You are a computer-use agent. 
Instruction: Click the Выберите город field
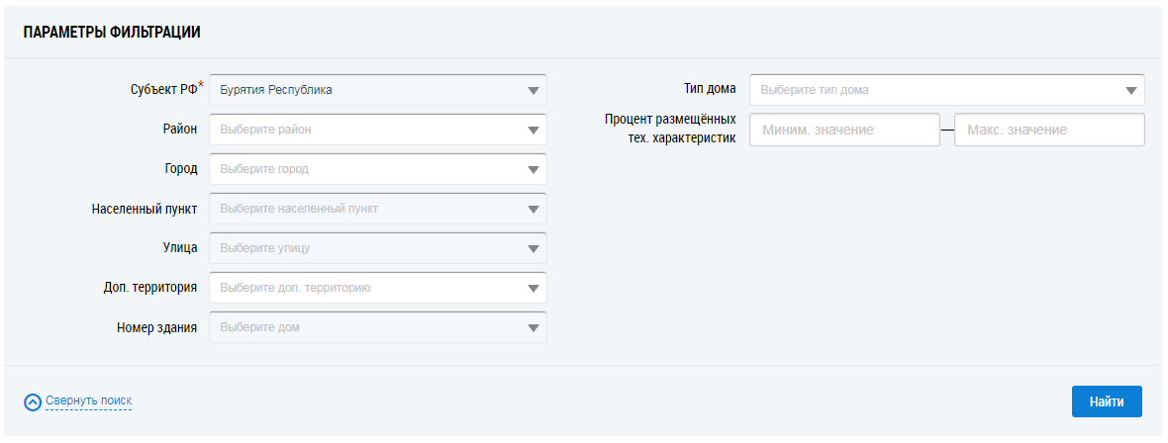point(366,169)
